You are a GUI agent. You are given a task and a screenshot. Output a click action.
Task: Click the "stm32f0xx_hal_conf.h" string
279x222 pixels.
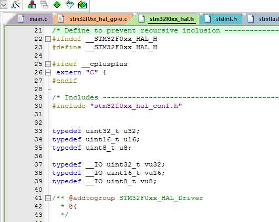(136, 106)
